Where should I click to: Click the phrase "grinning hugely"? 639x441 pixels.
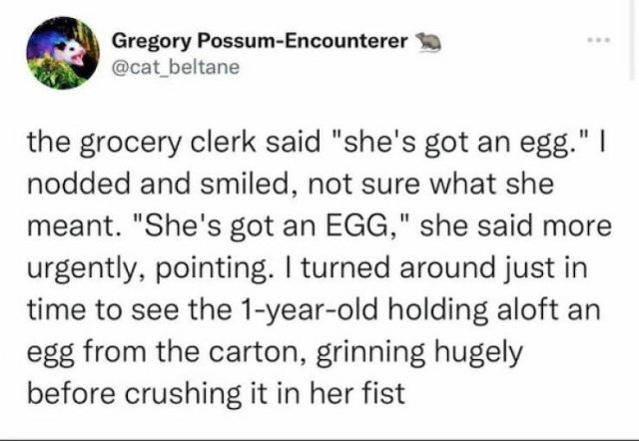pyautogui.click(x=419, y=353)
